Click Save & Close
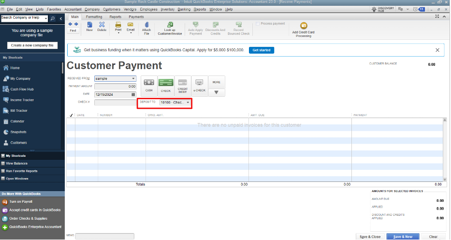Image resolution: width=451 pixels, height=240 pixels. tap(370, 237)
